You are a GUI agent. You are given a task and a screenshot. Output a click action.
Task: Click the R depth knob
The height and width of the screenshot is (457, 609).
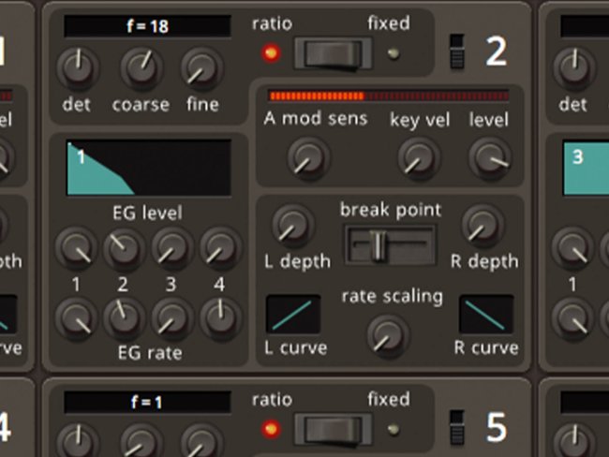pyautogui.click(x=482, y=225)
